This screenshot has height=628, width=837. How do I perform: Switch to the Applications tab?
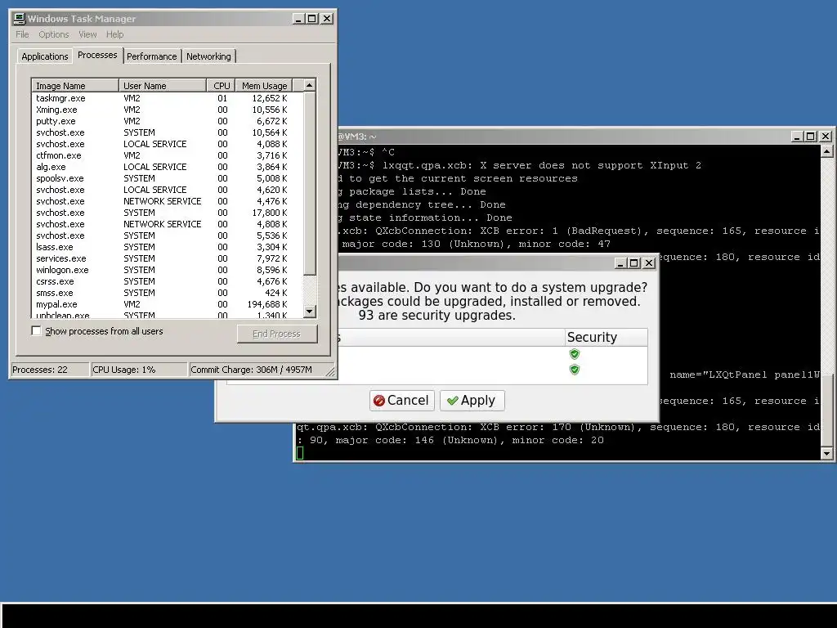(45, 56)
